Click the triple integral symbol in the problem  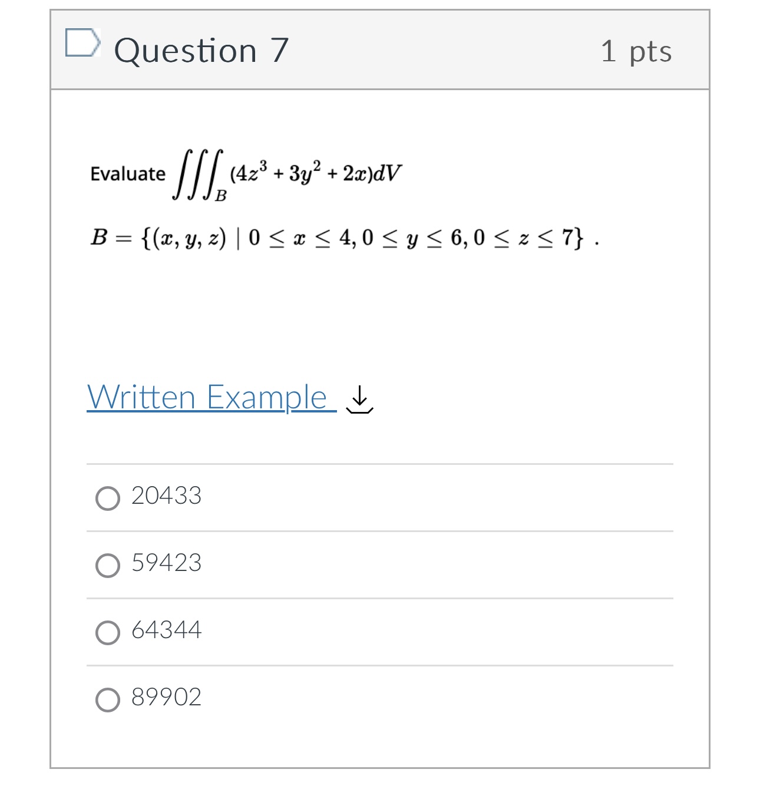(197, 174)
